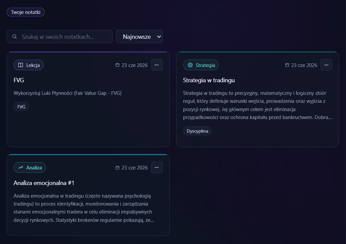
Task: Click the Twoje notatki pill
Action: 26,12
